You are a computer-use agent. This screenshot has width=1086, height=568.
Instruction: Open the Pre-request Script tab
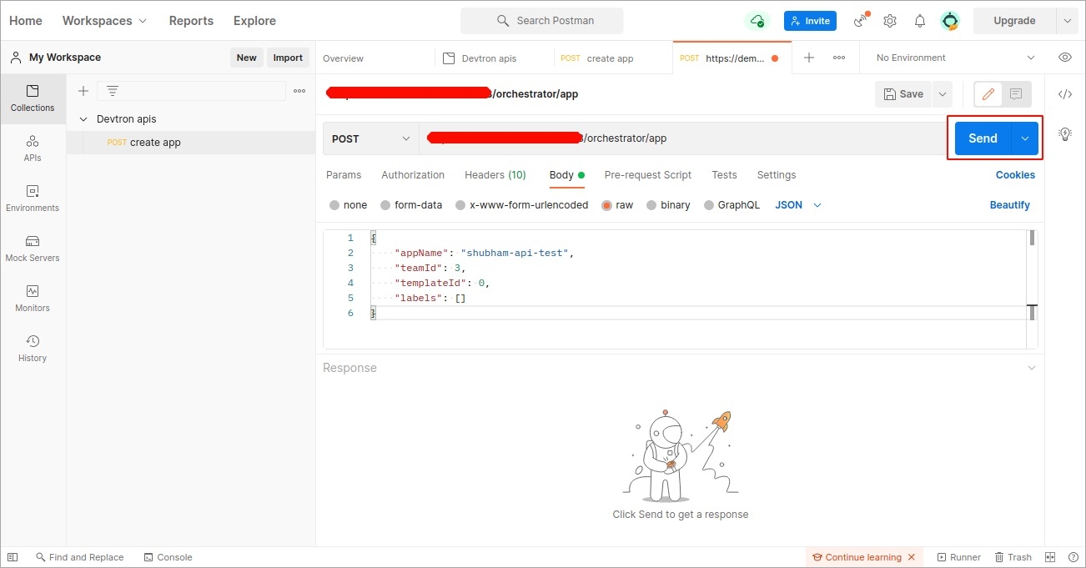pyautogui.click(x=647, y=175)
